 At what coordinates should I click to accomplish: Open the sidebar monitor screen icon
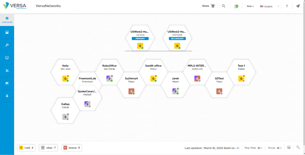[7, 58]
